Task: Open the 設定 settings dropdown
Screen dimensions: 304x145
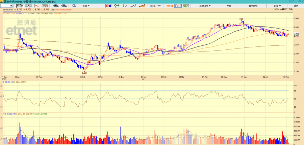Action: [277, 6]
